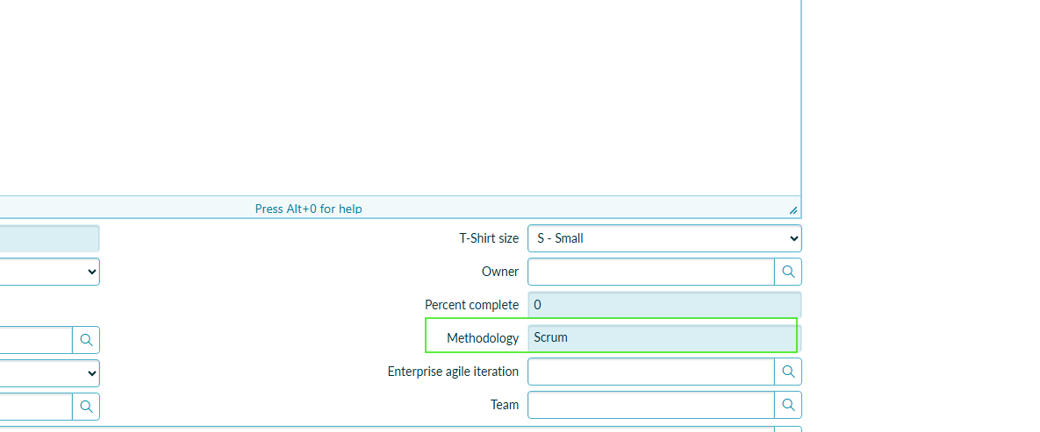Click the 'Methodology' label
This screenshot has width=1040, height=432.
[483, 338]
